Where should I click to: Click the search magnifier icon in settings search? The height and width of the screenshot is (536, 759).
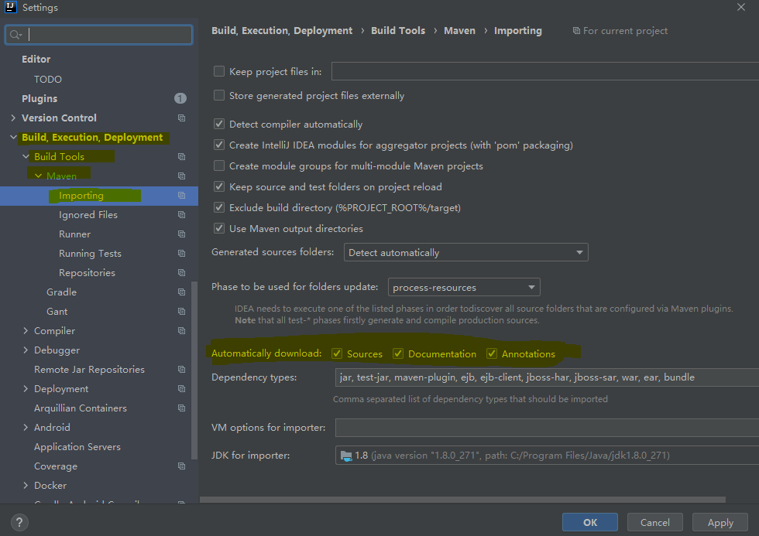click(x=15, y=35)
